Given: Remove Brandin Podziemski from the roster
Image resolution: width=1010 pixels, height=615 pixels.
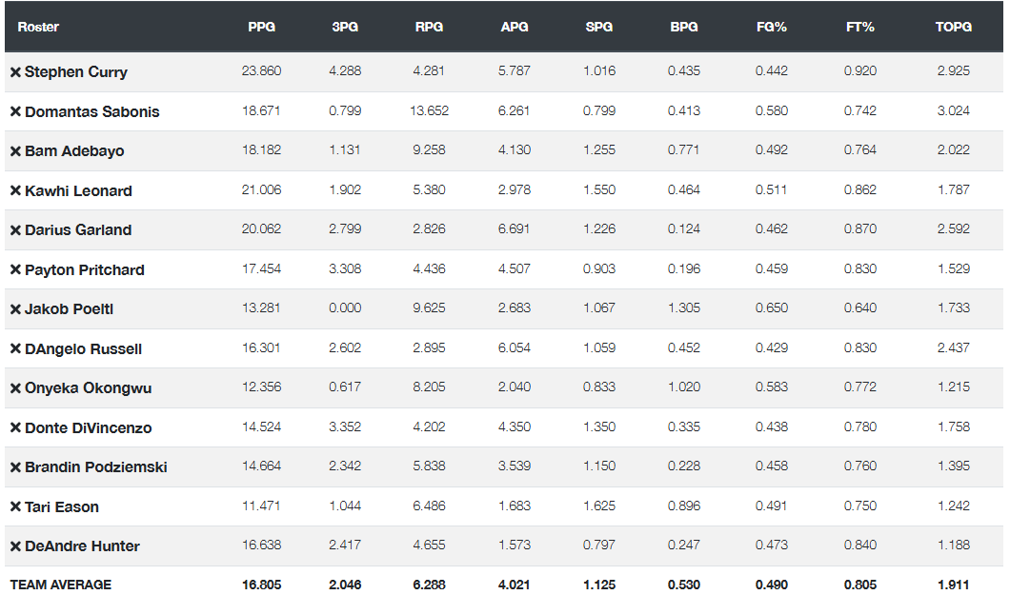Looking at the screenshot, I should [15, 467].
